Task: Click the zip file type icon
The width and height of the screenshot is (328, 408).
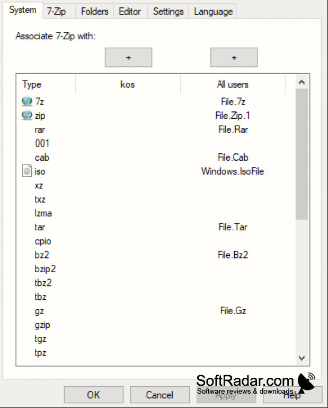Action: 27,115
